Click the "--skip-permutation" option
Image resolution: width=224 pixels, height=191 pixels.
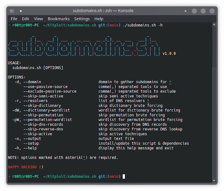click(43, 115)
